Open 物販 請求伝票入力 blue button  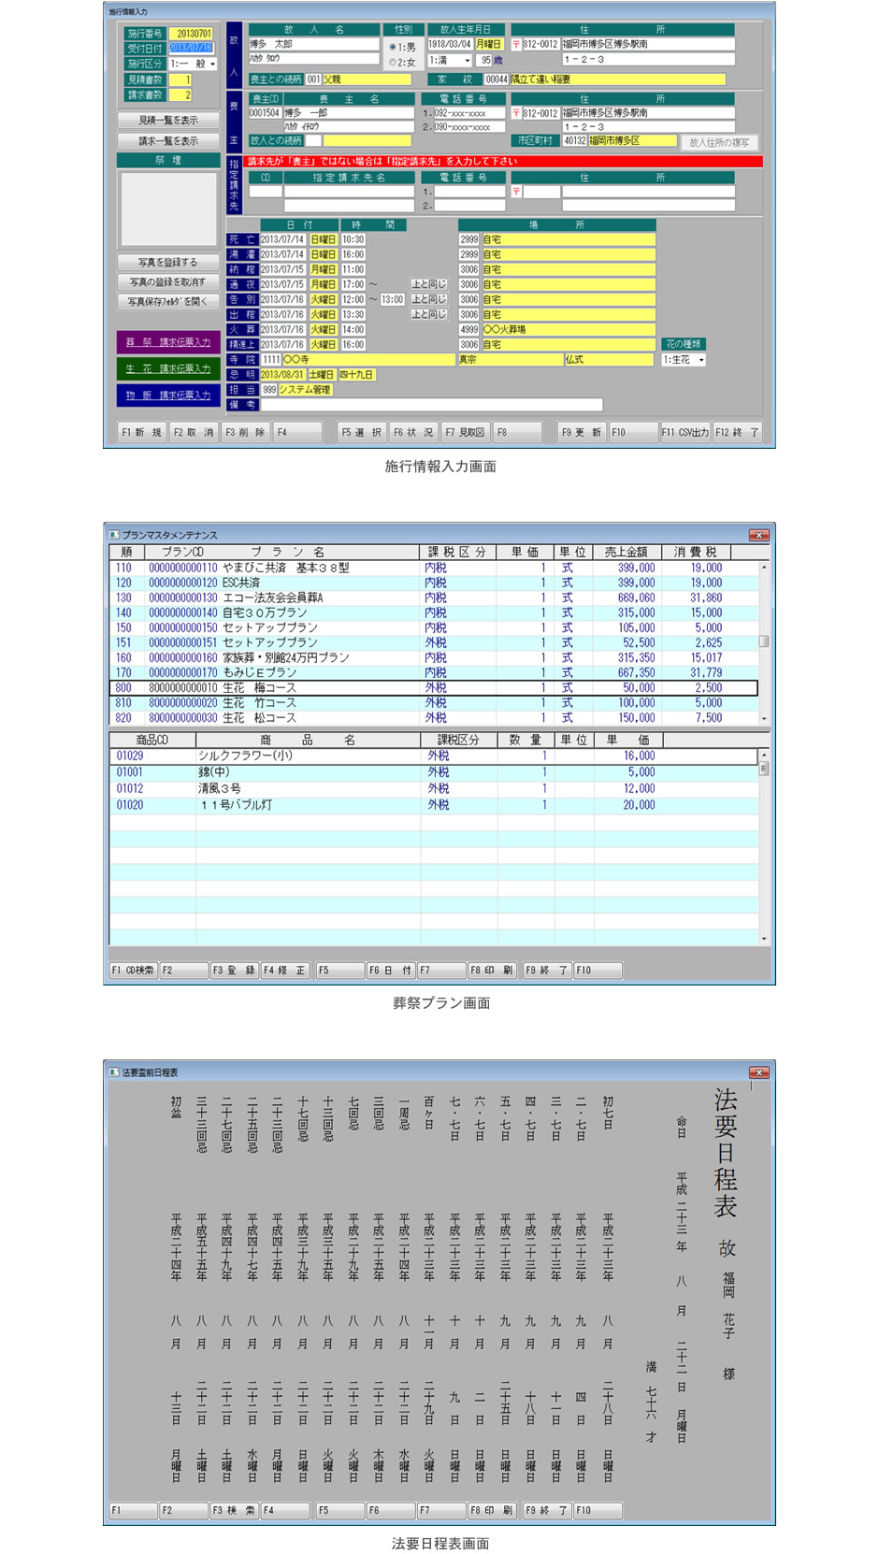click(x=168, y=396)
